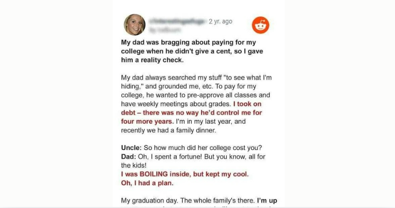The width and height of the screenshot is (395, 208).
Task: Open the bold post title about dad bragging
Action: coord(195,50)
